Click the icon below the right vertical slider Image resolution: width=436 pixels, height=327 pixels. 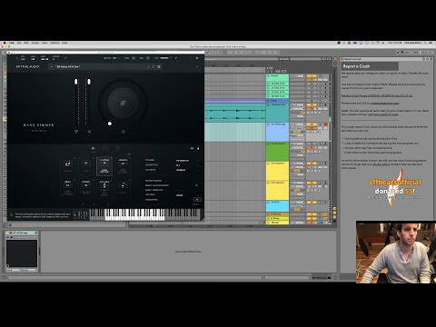(x=89, y=132)
